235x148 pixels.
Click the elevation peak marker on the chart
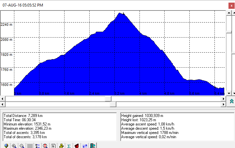(x=124, y=13)
